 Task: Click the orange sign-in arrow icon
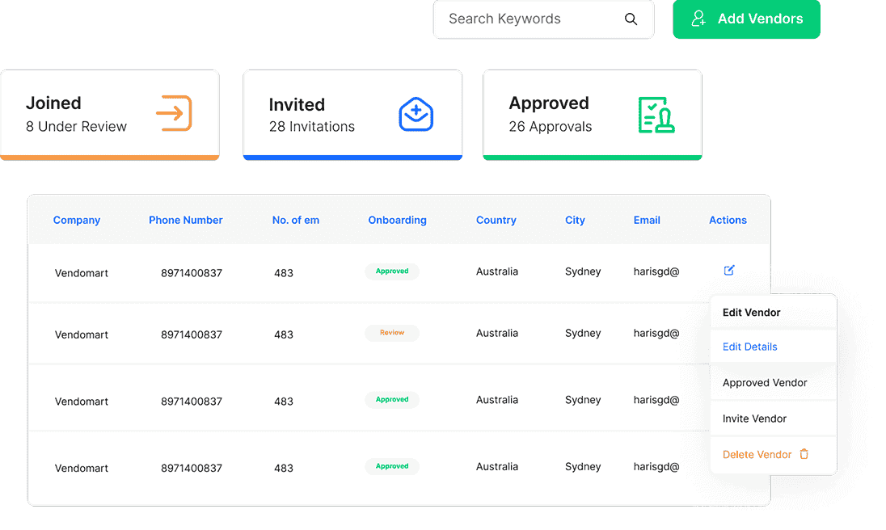tap(174, 113)
